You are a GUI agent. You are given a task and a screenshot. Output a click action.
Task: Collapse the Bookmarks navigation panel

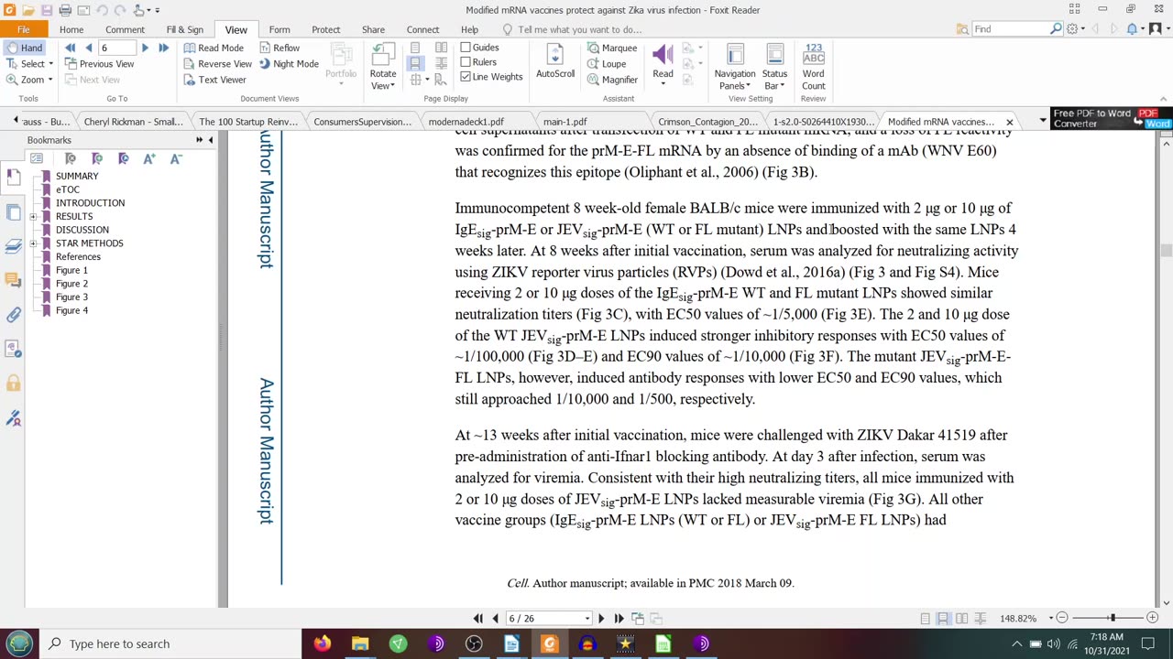click(x=211, y=140)
